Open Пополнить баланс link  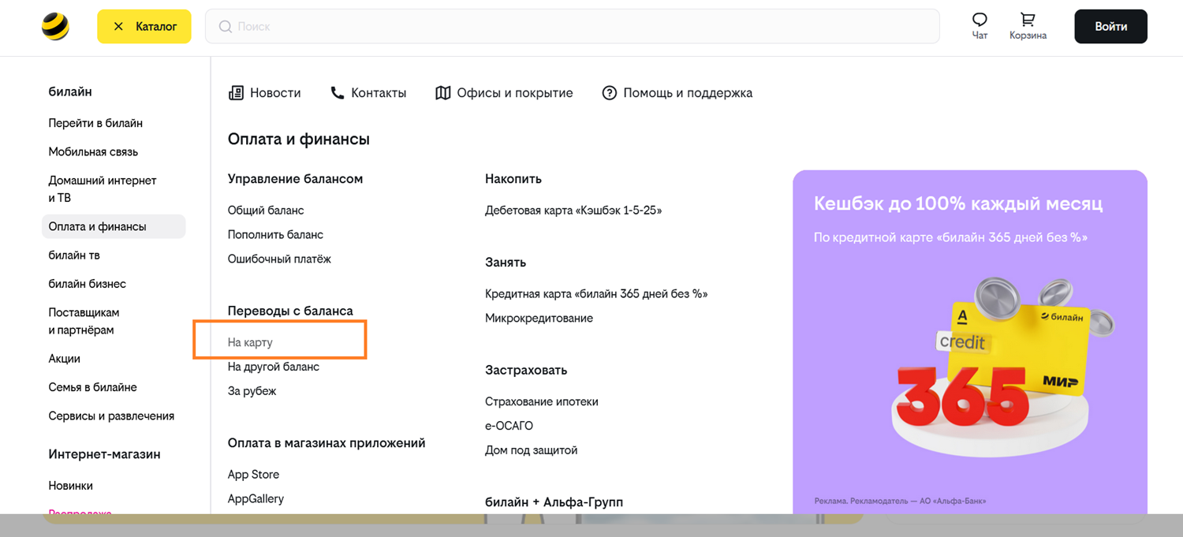pyautogui.click(x=275, y=235)
